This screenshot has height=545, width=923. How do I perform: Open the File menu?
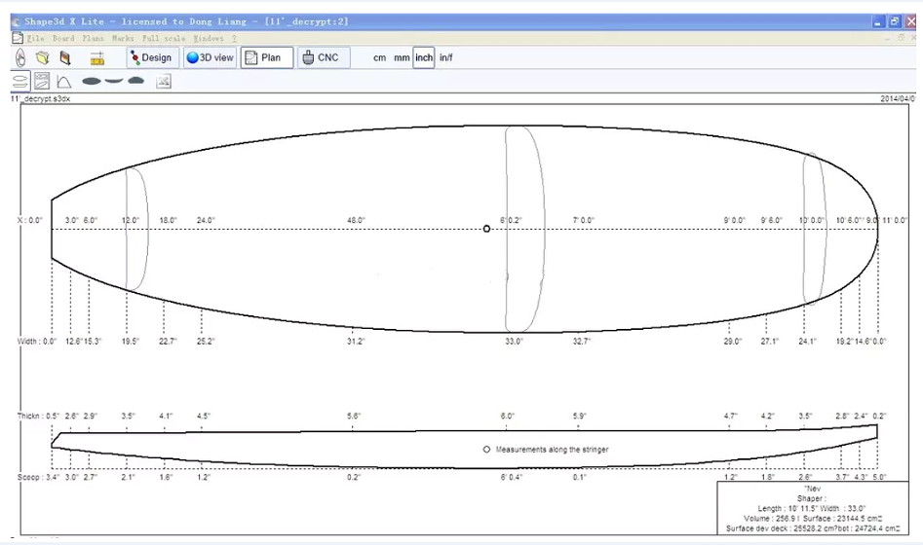coord(36,38)
